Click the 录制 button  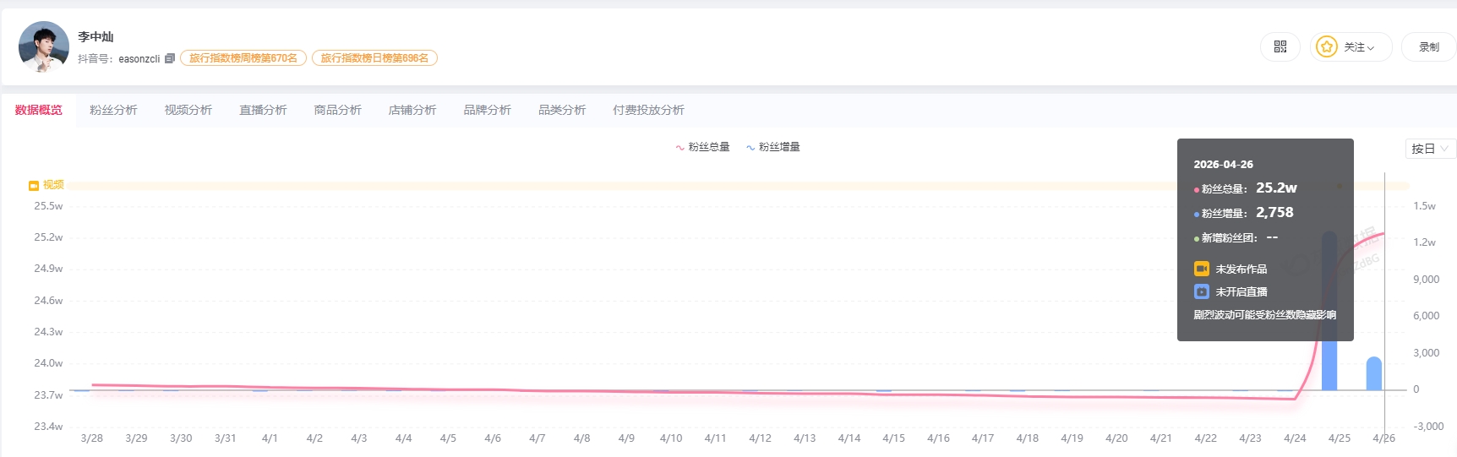[1428, 47]
